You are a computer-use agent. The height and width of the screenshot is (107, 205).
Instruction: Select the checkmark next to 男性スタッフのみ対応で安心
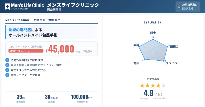coord(7,70)
